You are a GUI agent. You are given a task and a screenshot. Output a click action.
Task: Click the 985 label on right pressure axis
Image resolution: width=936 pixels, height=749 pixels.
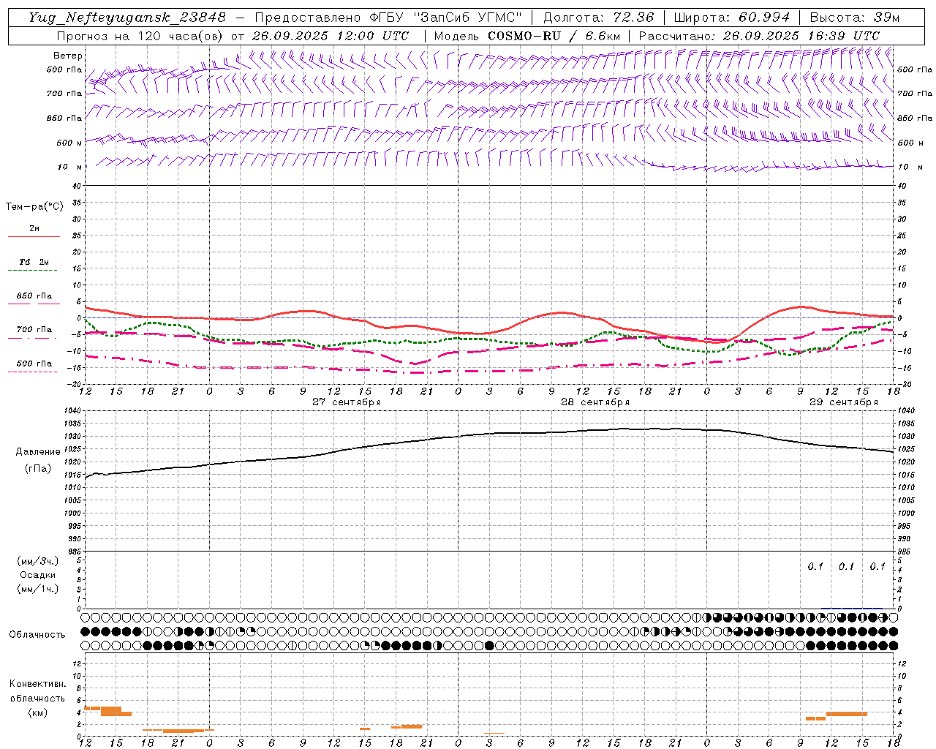tap(905, 552)
